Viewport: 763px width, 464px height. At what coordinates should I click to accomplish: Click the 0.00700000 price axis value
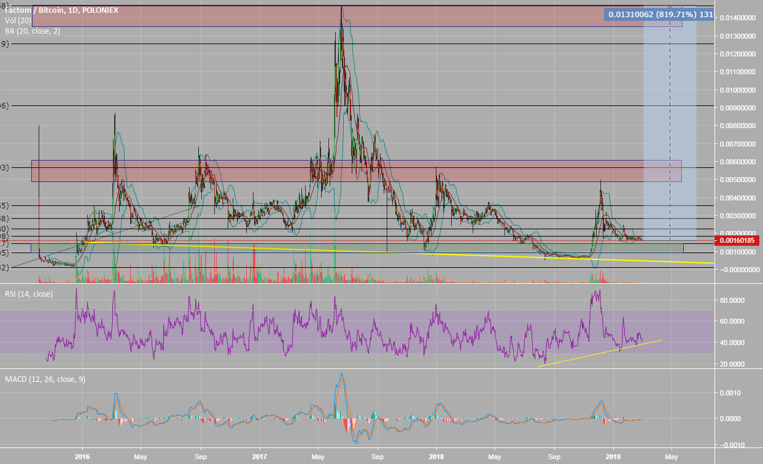[737, 144]
